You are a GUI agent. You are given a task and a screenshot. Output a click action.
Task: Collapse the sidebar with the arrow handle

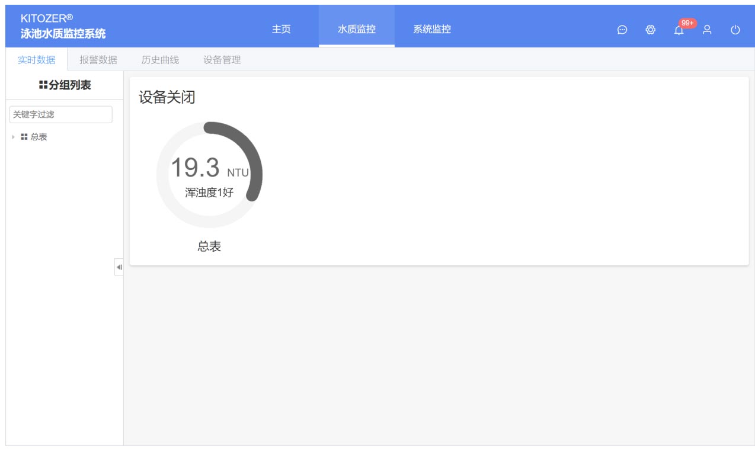(x=119, y=267)
